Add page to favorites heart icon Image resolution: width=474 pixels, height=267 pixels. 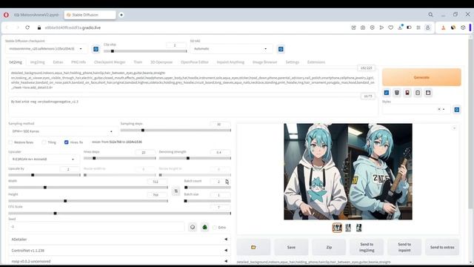coord(390,27)
